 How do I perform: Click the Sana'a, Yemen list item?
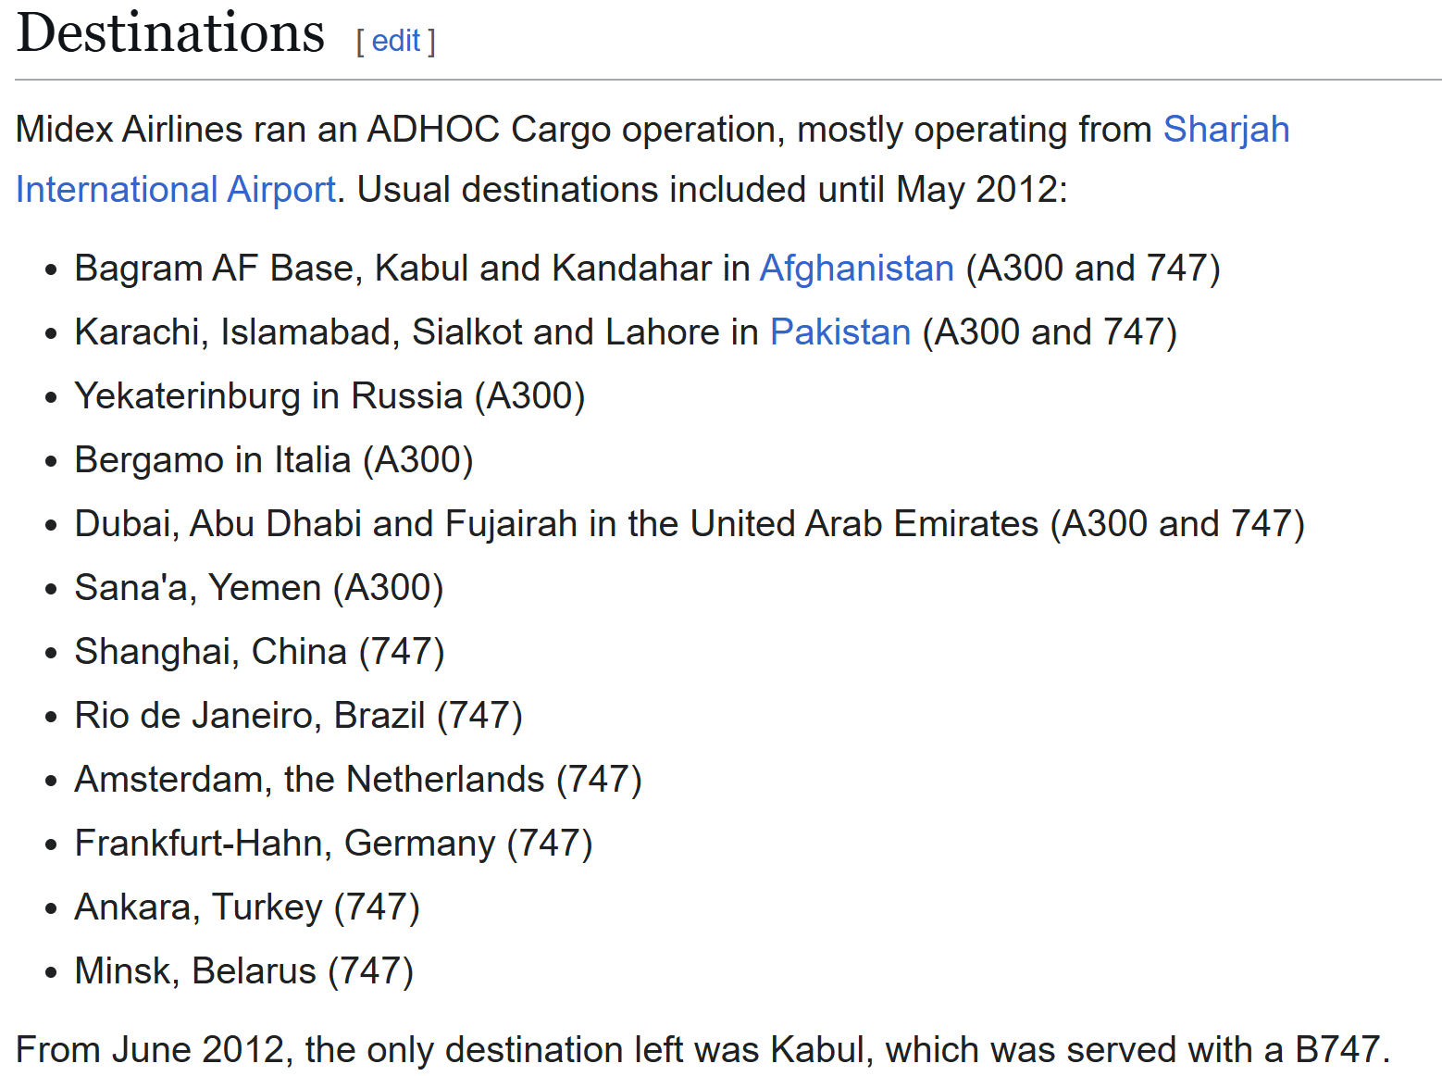coord(259,588)
